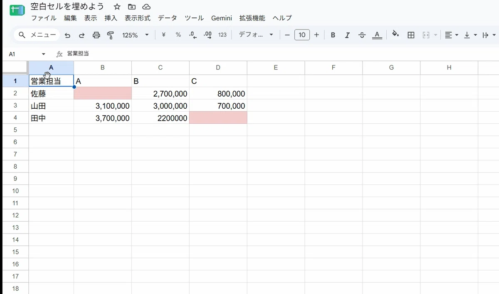Apply percent format
The height and width of the screenshot is (294, 499).
pyautogui.click(x=178, y=35)
